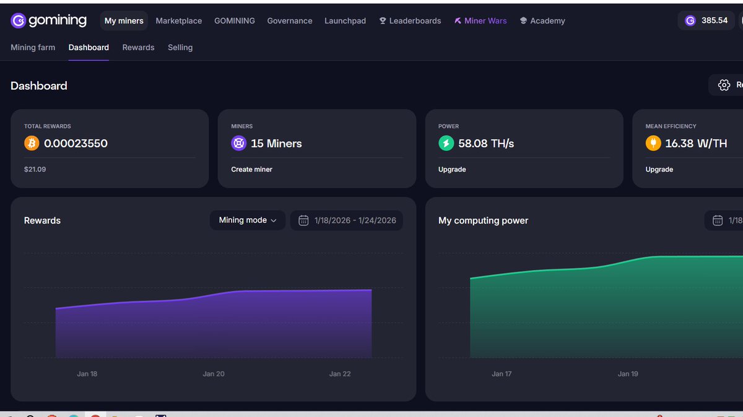
Task: Click Upgrade in the Power card
Action: point(452,169)
